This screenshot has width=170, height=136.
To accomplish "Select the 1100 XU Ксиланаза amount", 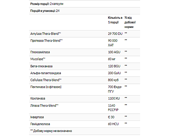I will (x=114, y=98).
